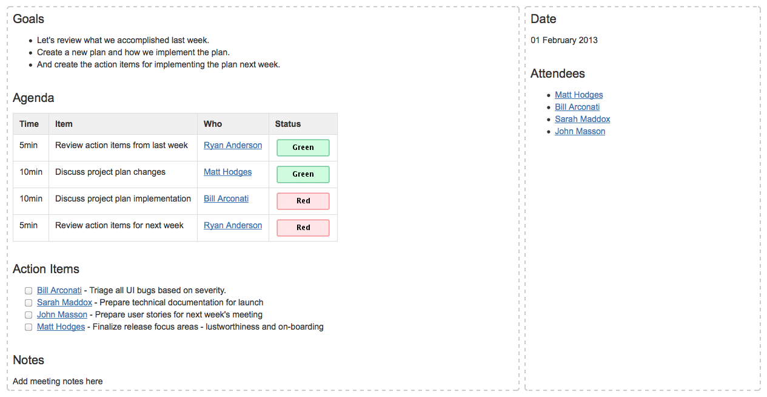The height and width of the screenshot is (397, 767).
Task: Click Ryan Anderson link for next week review
Action: click(x=233, y=226)
